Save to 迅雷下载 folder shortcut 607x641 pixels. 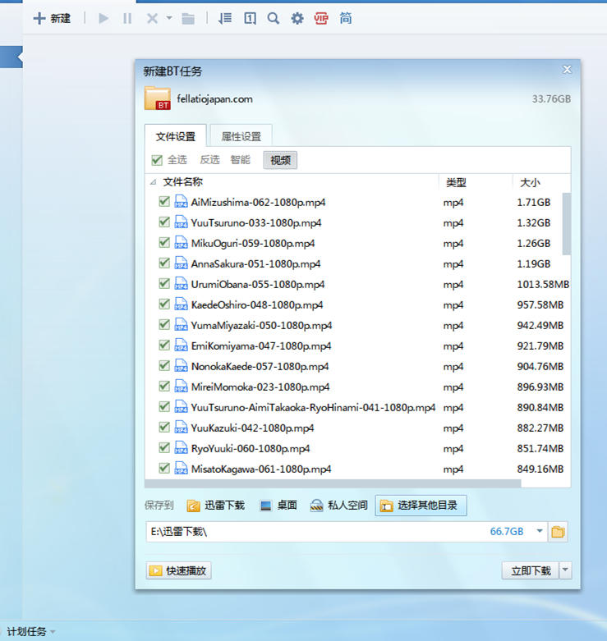coord(215,506)
